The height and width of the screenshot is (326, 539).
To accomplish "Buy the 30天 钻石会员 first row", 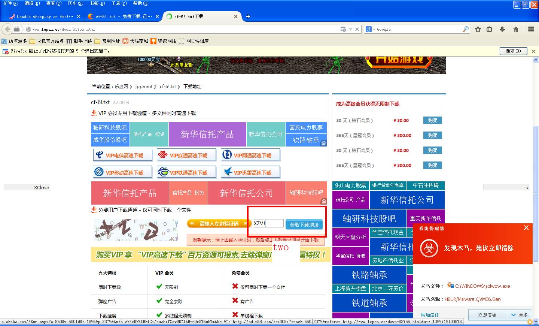I will pos(433,120).
